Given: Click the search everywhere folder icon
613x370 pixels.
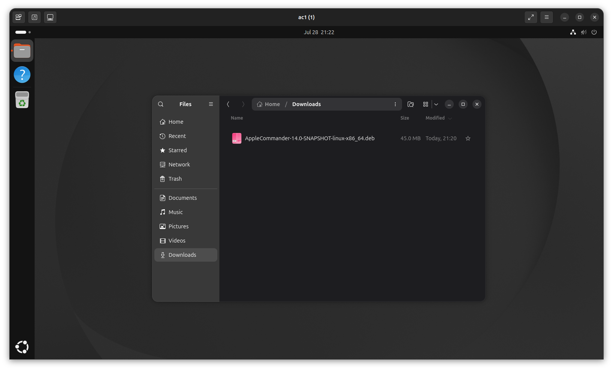Looking at the screenshot, I should pyautogui.click(x=411, y=104).
